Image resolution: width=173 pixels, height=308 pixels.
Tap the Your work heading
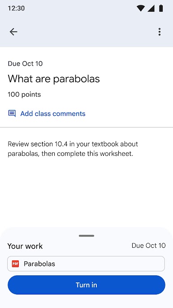(x=25, y=246)
